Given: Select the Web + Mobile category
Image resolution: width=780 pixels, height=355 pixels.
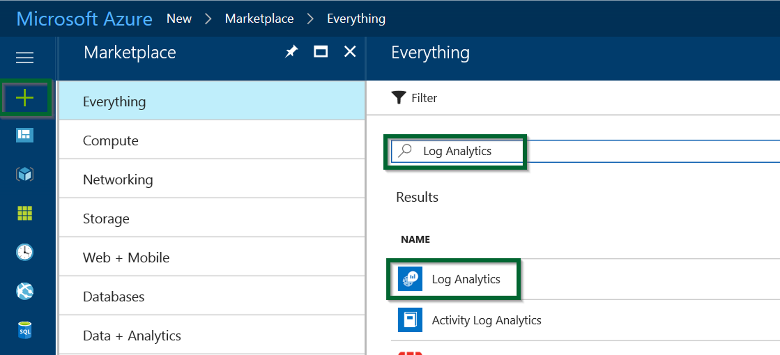Looking at the screenshot, I should click(212, 257).
